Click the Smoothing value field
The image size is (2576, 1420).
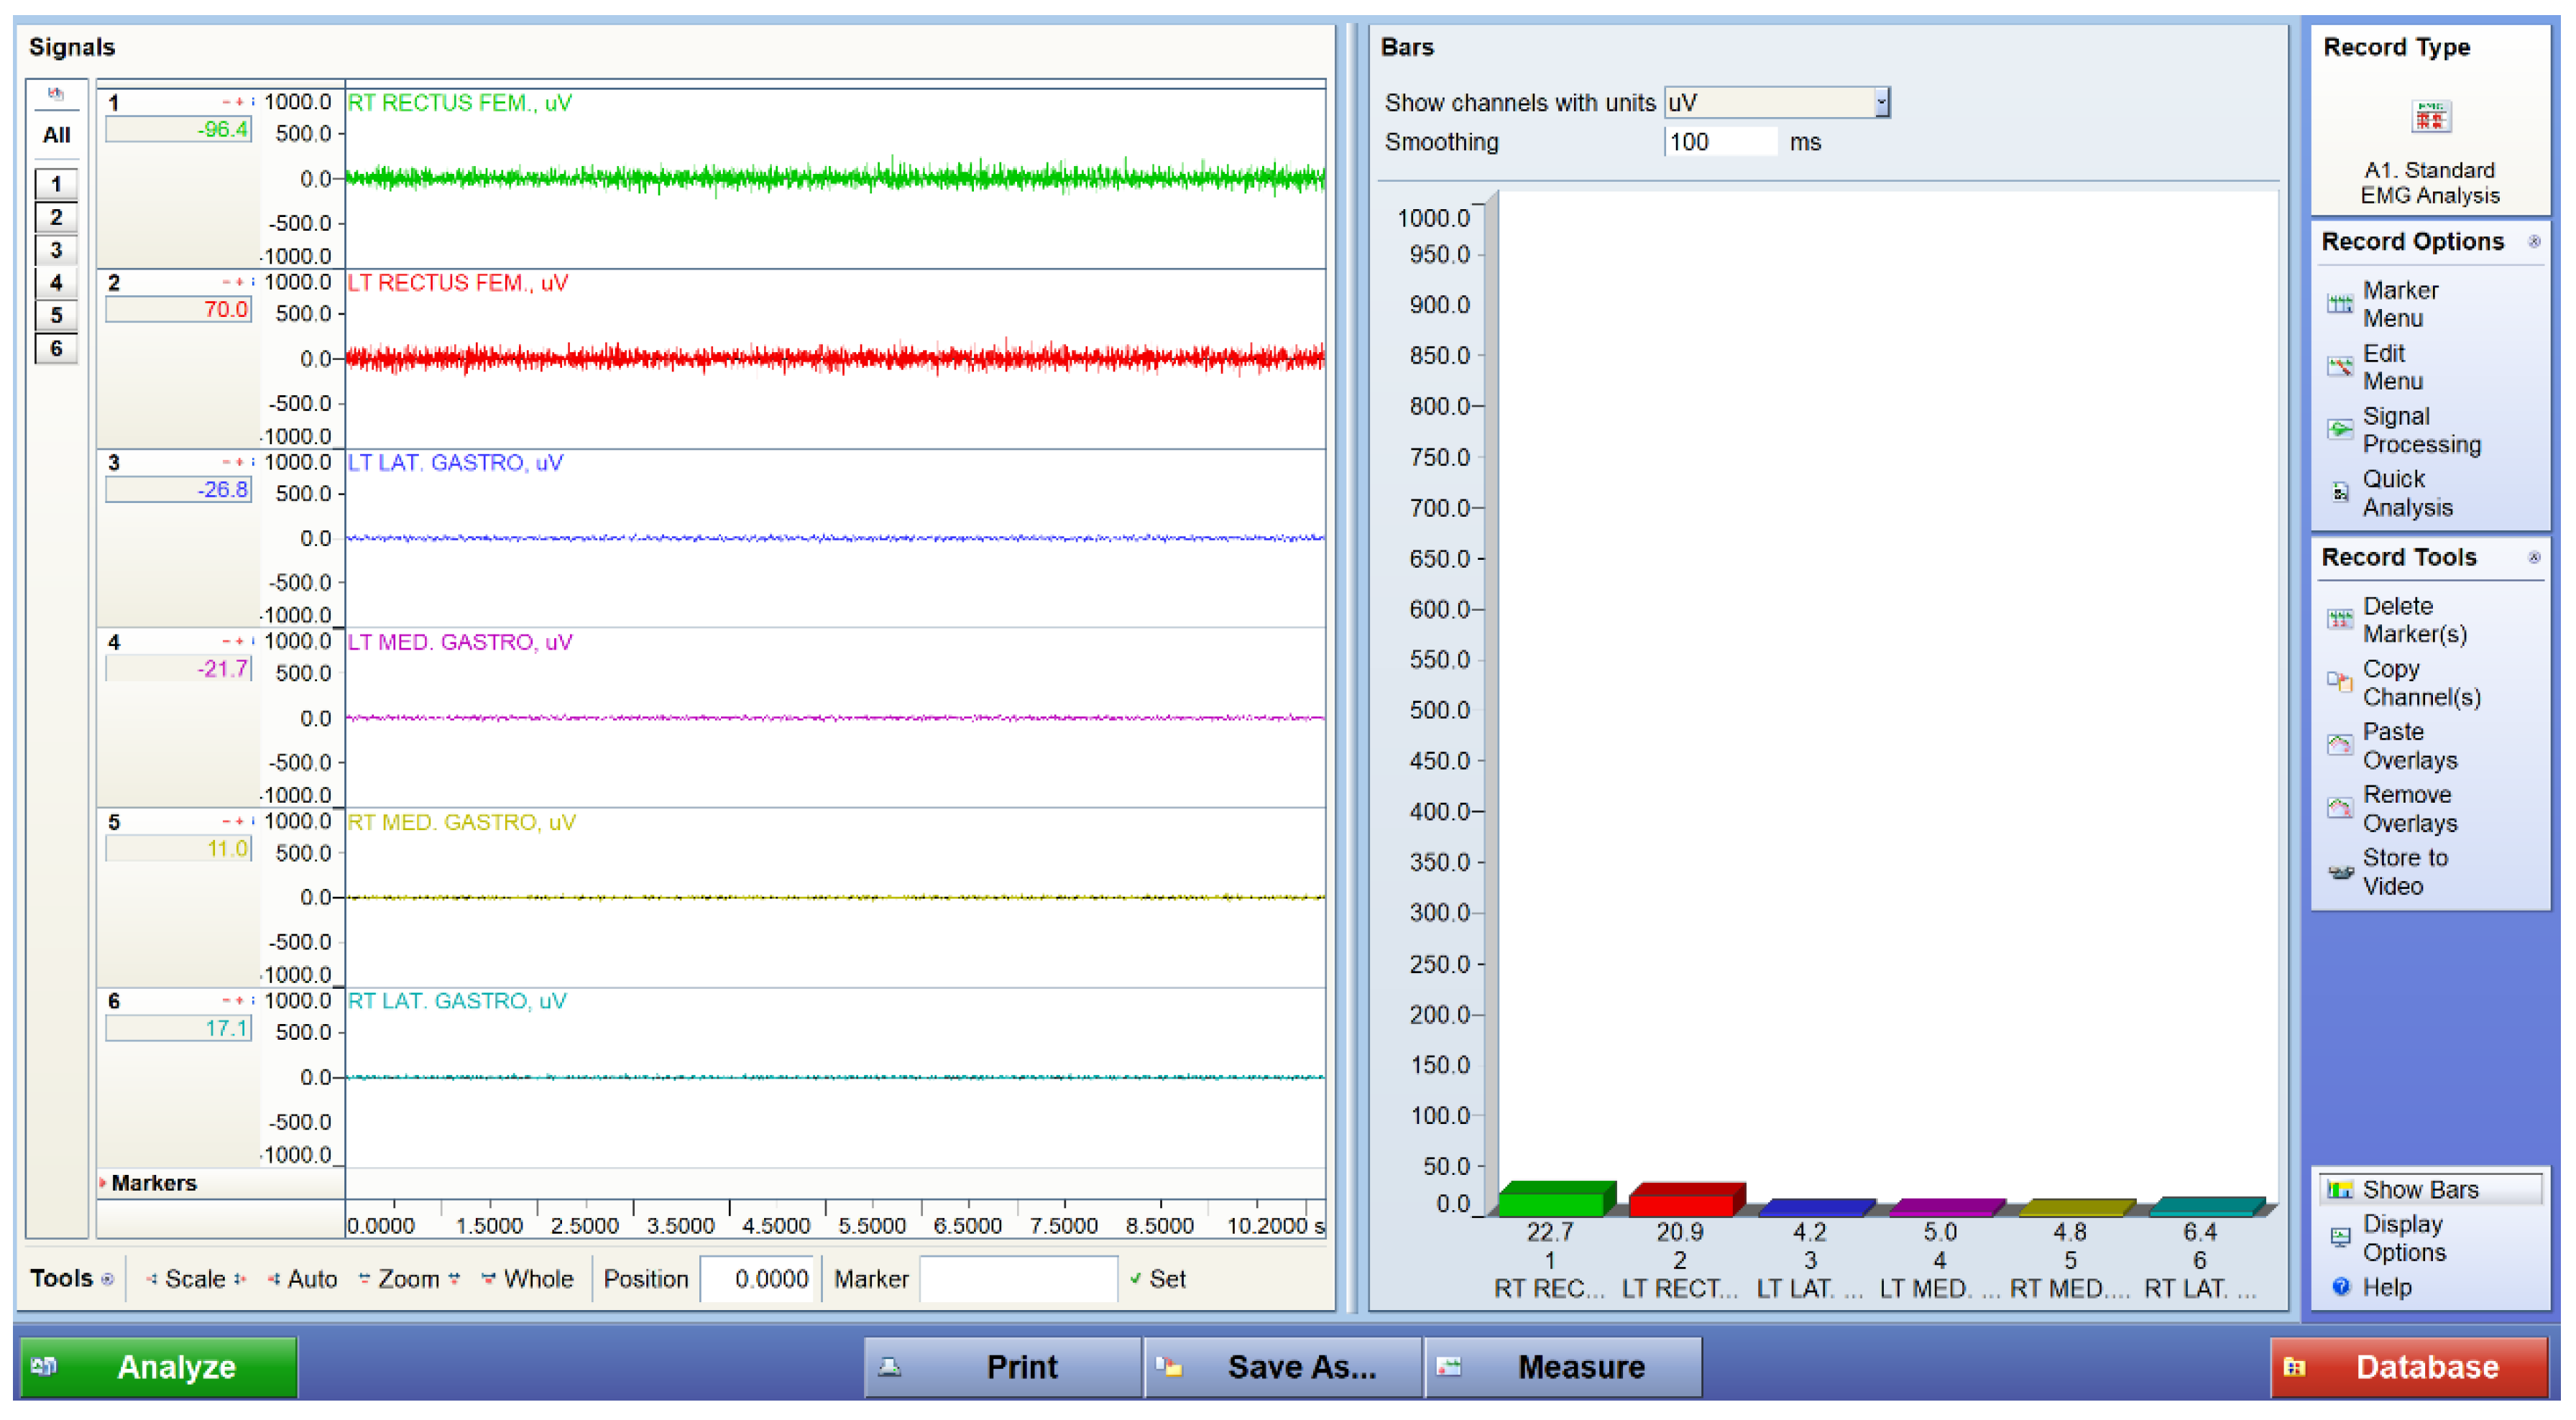click(x=1719, y=142)
